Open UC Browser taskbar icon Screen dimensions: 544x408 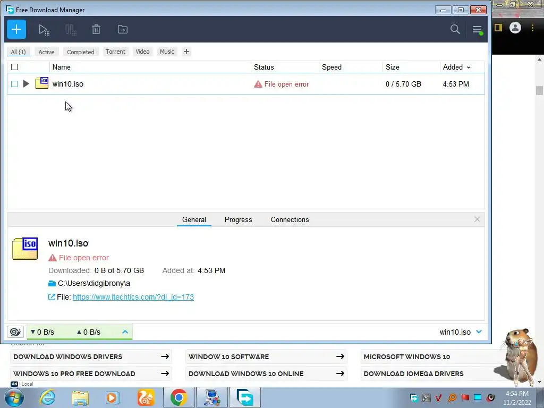click(146, 397)
